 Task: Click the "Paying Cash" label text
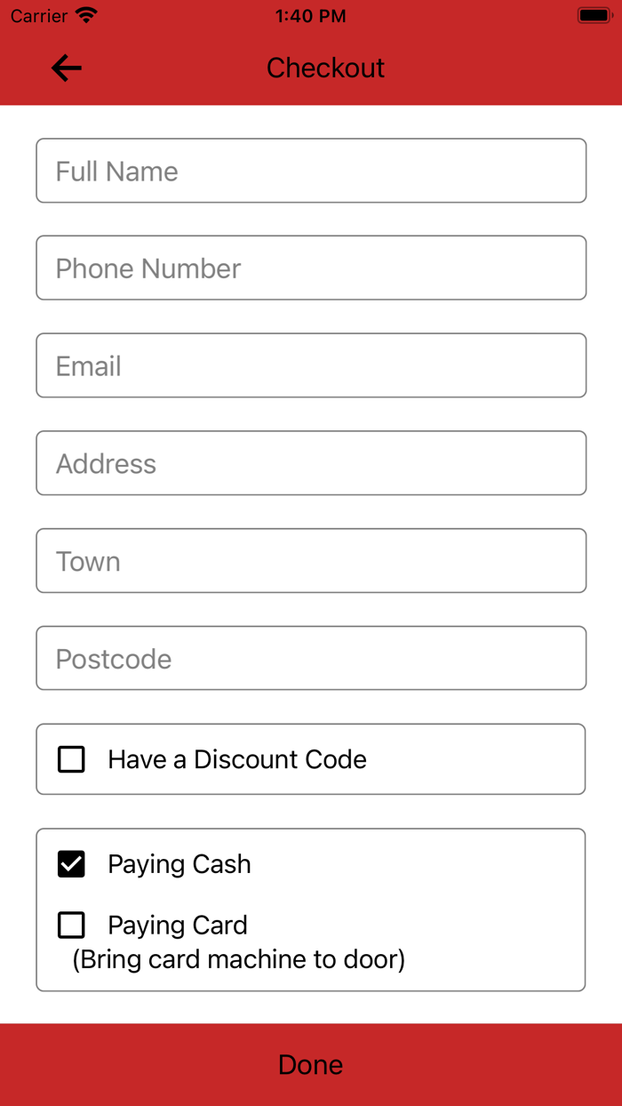point(179,864)
